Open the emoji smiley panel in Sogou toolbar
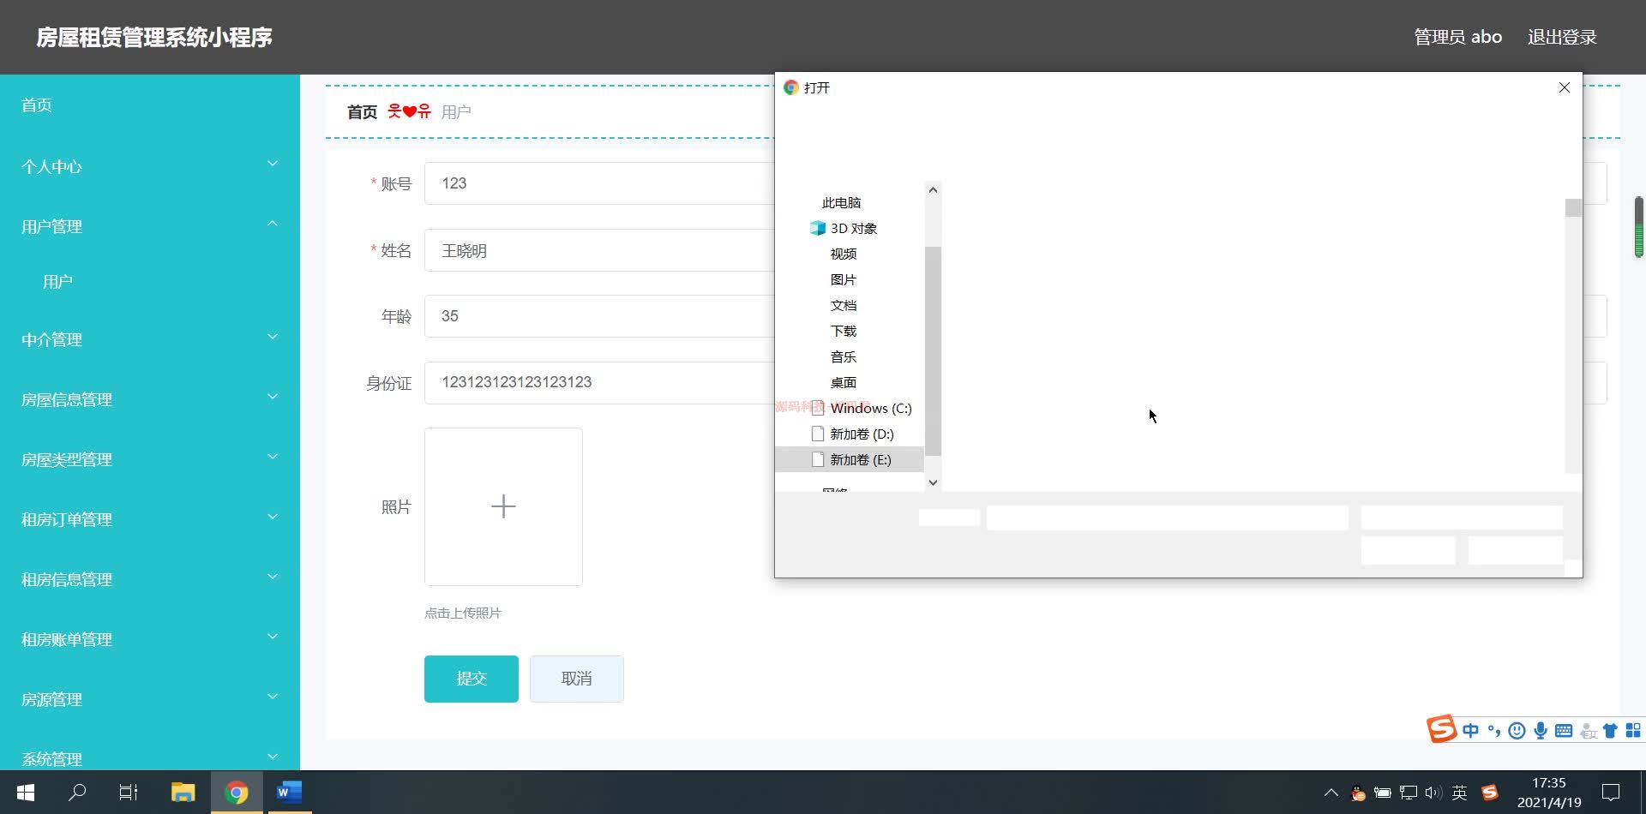The image size is (1646, 814). [1517, 730]
